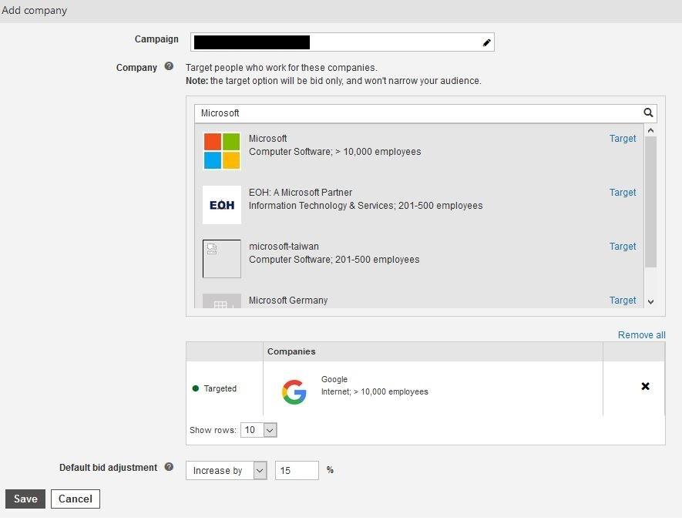Viewport: 682px width, 524px height.
Task: Click the scroll up arrow of results list
Action: [x=650, y=130]
